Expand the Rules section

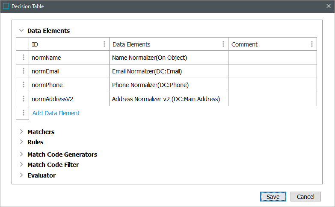click(21, 142)
